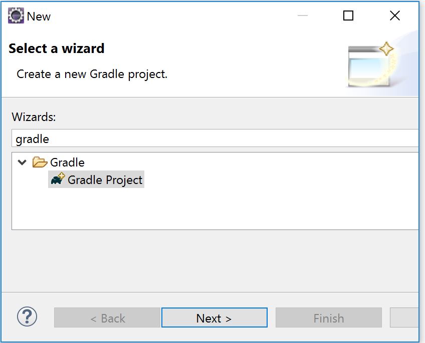The width and height of the screenshot is (425, 343).
Task: Click the < Back button
Action: [x=107, y=318]
